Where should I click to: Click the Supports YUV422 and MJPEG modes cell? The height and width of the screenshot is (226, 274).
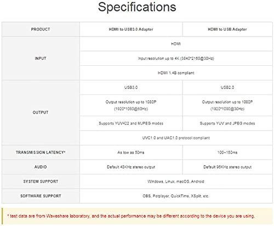click(x=131, y=123)
